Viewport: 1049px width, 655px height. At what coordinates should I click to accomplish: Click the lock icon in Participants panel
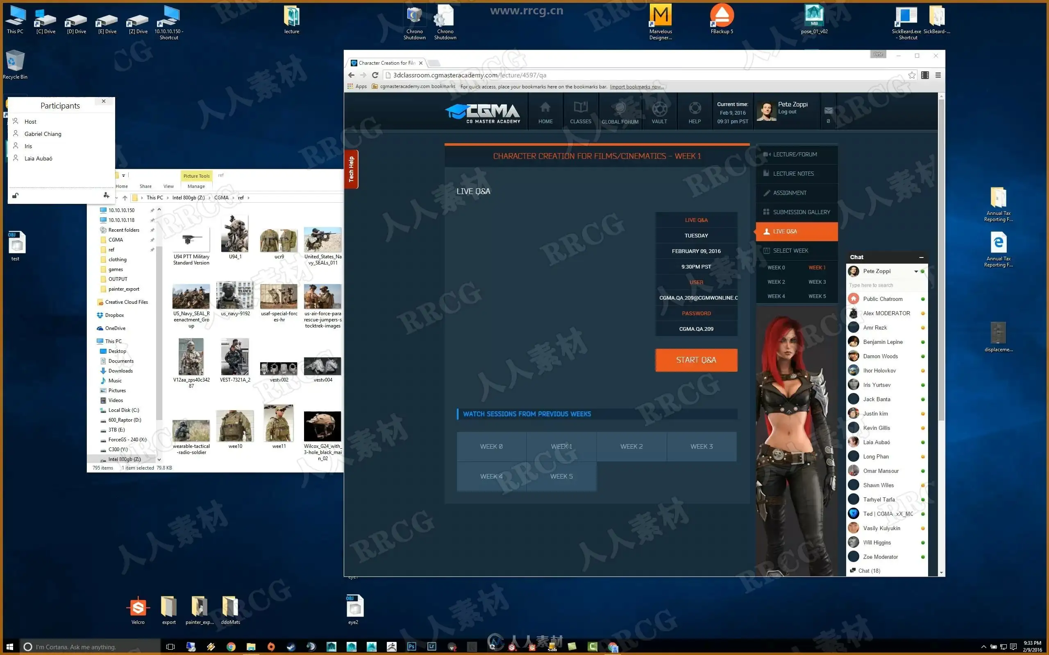point(15,195)
